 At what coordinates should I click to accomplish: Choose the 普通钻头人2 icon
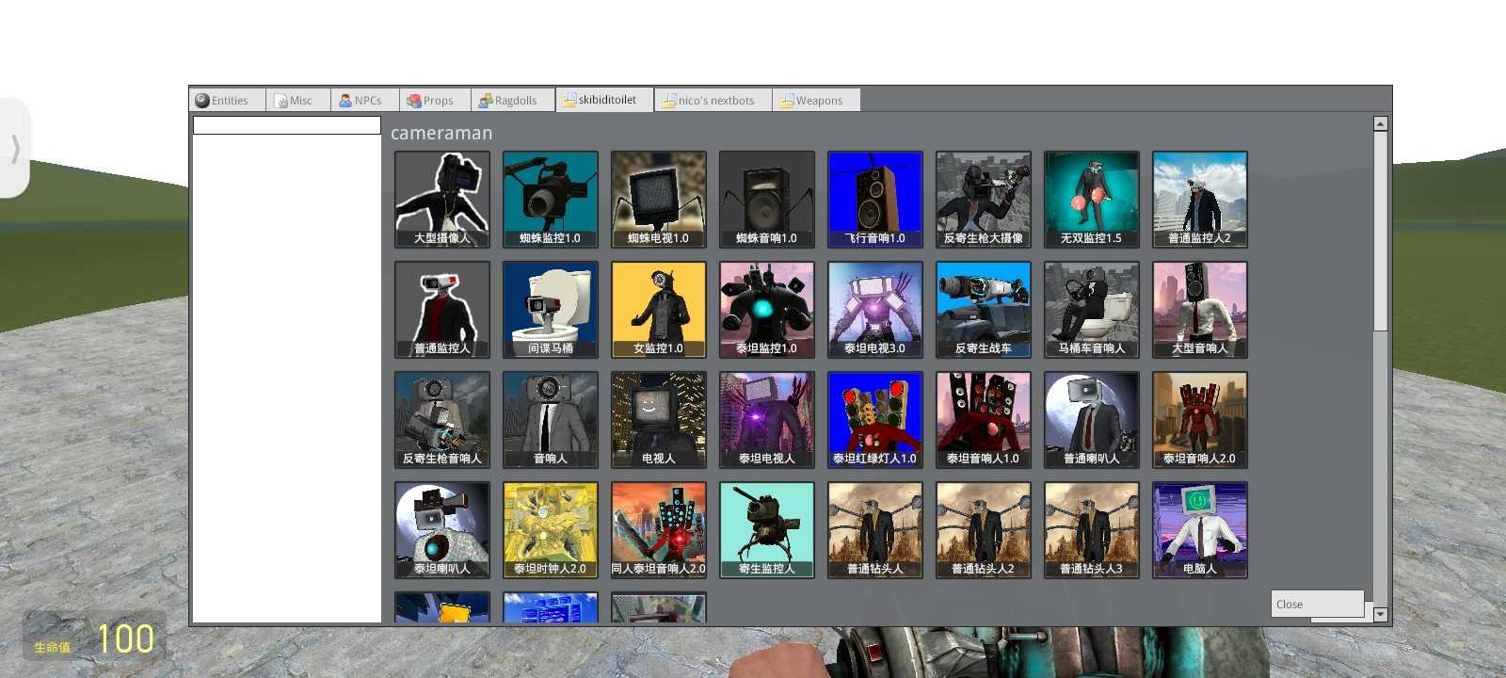984,530
